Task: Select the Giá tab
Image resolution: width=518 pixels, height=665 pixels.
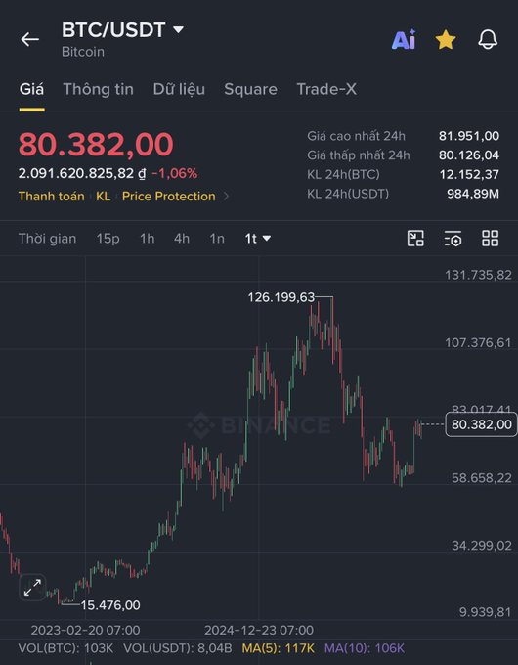Action: tap(31, 89)
